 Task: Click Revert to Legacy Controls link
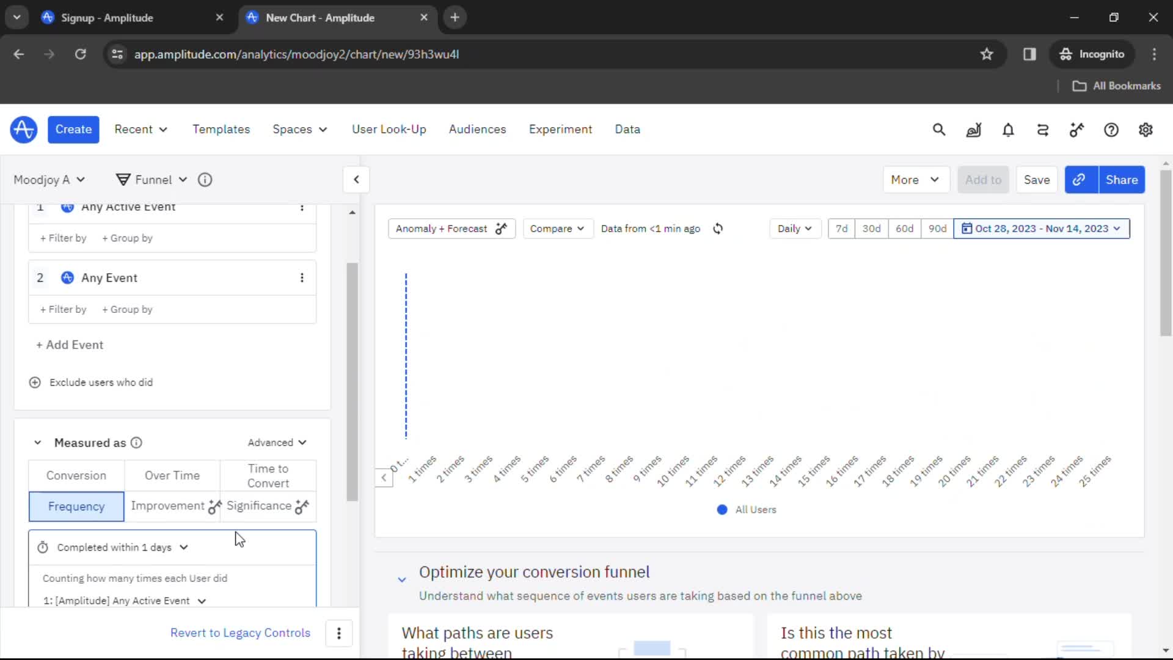240,632
